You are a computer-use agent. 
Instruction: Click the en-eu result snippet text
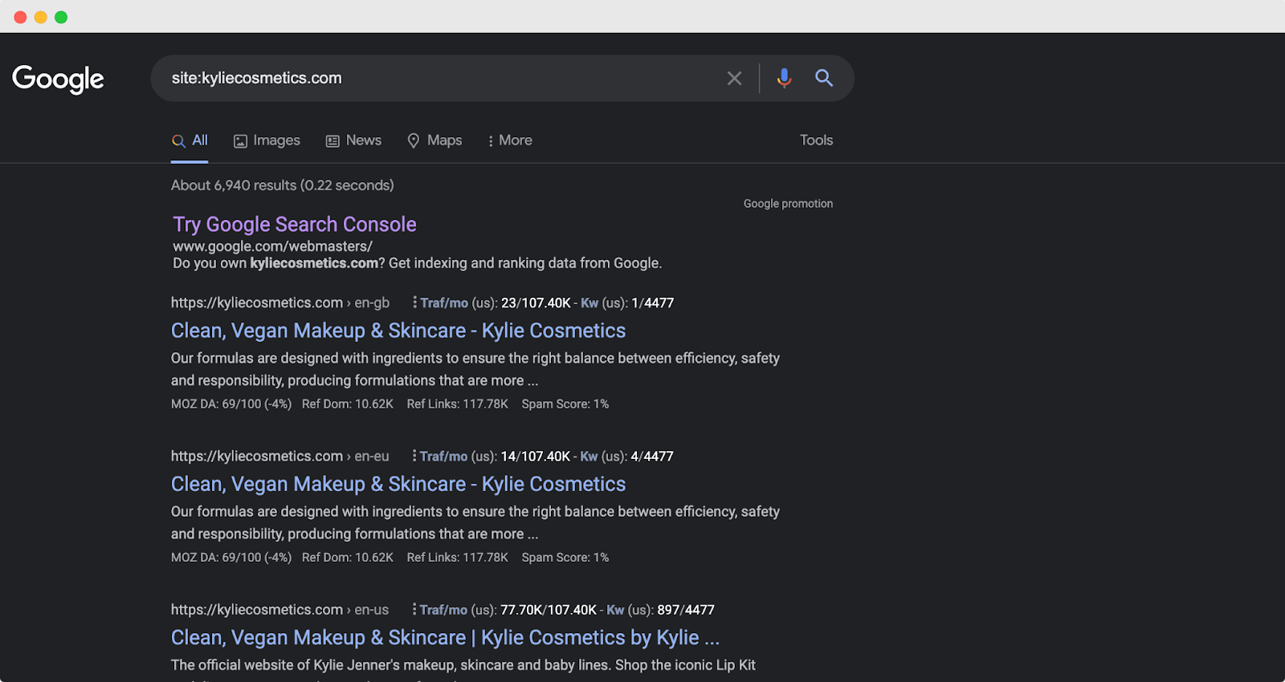(475, 522)
